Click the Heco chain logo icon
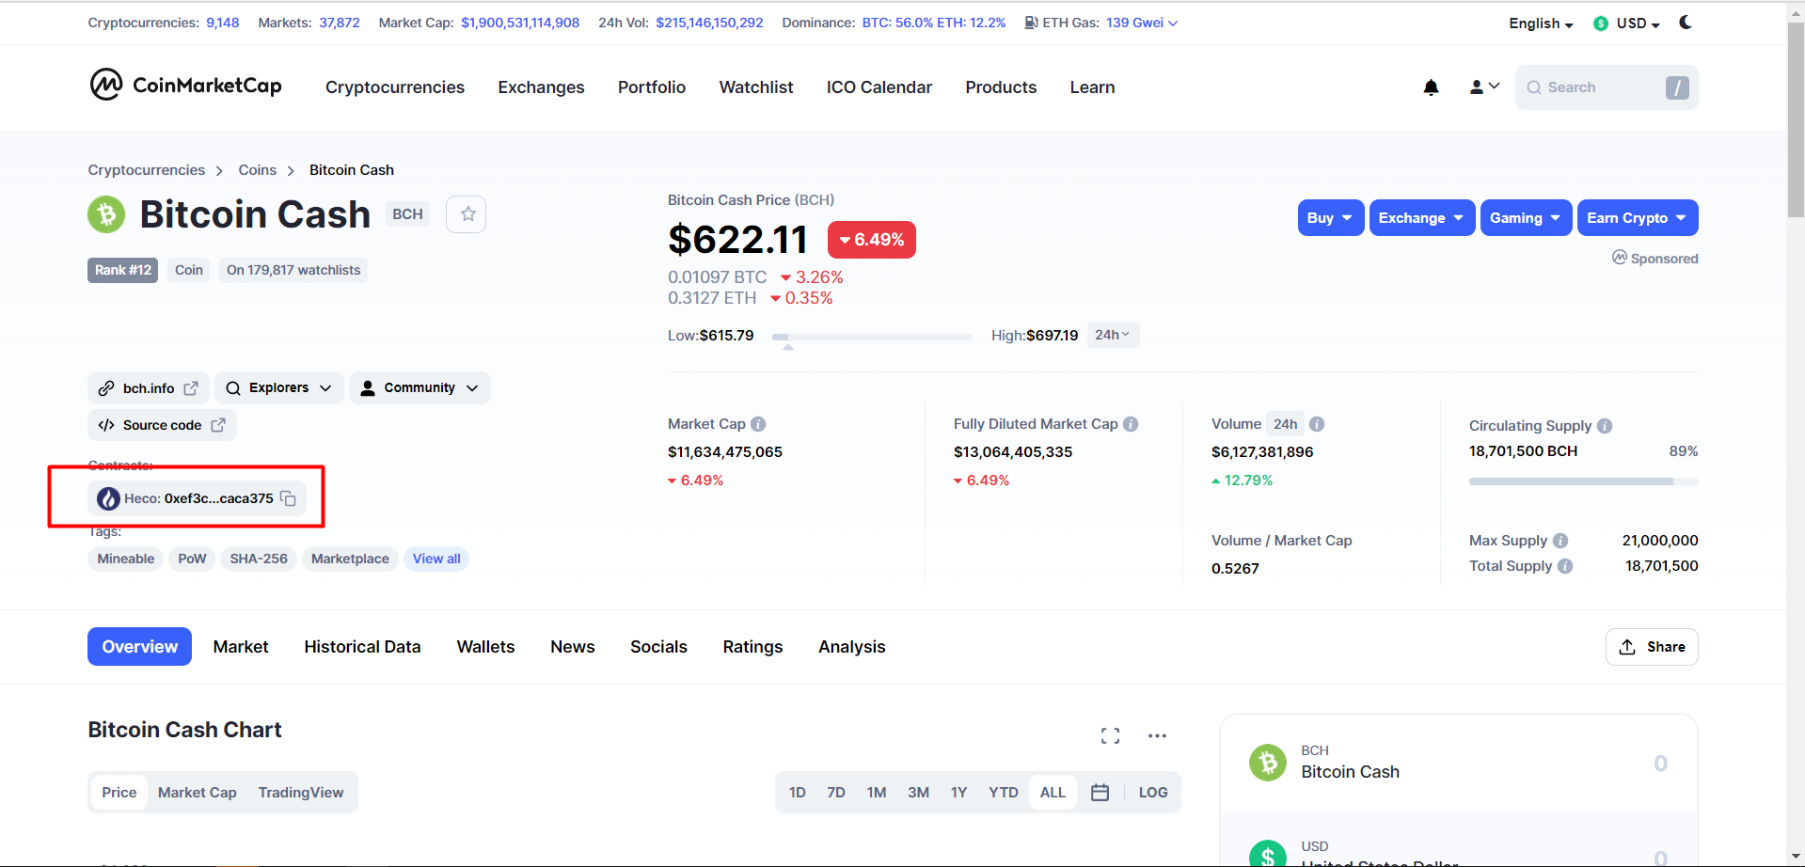 tap(108, 498)
